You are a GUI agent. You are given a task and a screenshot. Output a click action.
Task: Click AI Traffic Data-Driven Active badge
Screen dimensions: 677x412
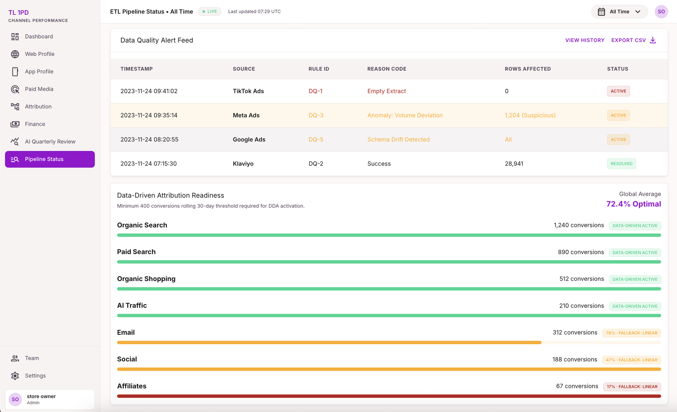tap(635, 306)
